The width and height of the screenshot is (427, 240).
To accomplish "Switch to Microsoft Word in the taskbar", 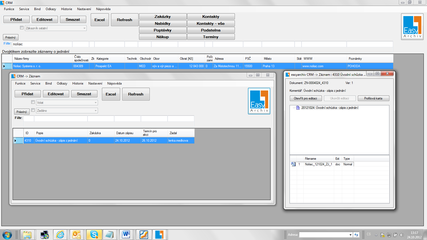I will pos(126,235).
